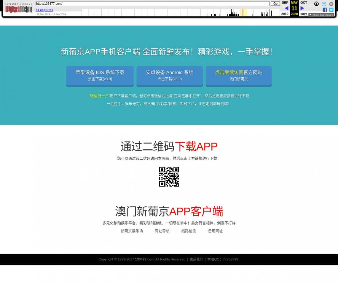Click the Wayback Machine logo
This screenshot has width=338, height=285.
click(19, 8)
